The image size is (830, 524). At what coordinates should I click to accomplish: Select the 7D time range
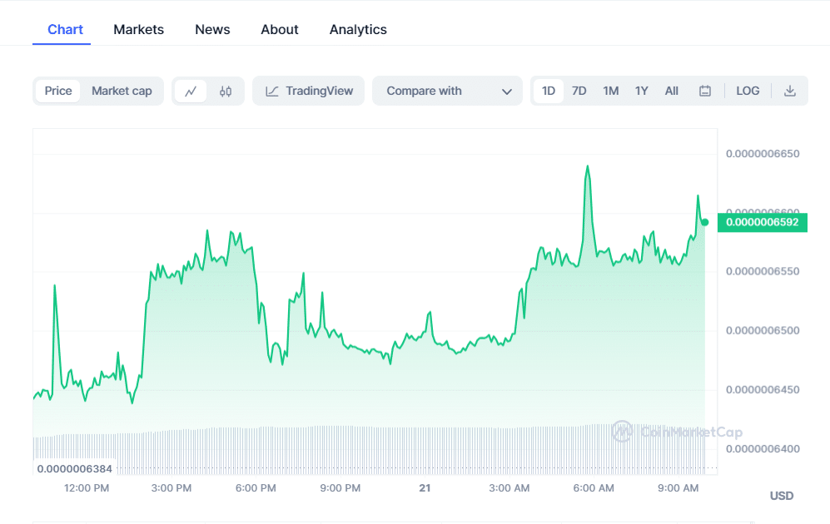[579, 91]
